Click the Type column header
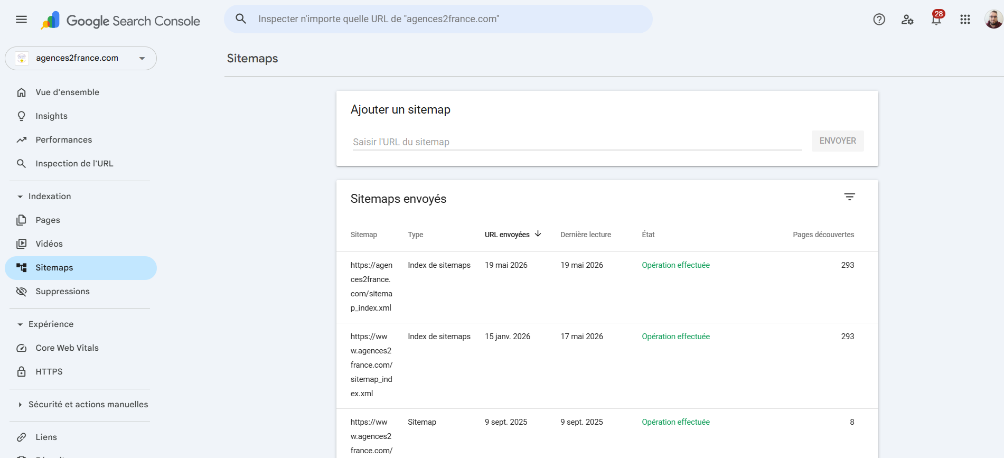Viewport: 1004px width, 458px height. tap(416, 235)
